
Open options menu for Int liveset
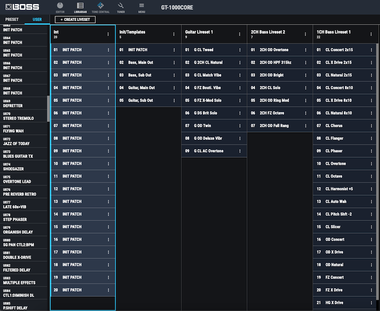(108, 34)
